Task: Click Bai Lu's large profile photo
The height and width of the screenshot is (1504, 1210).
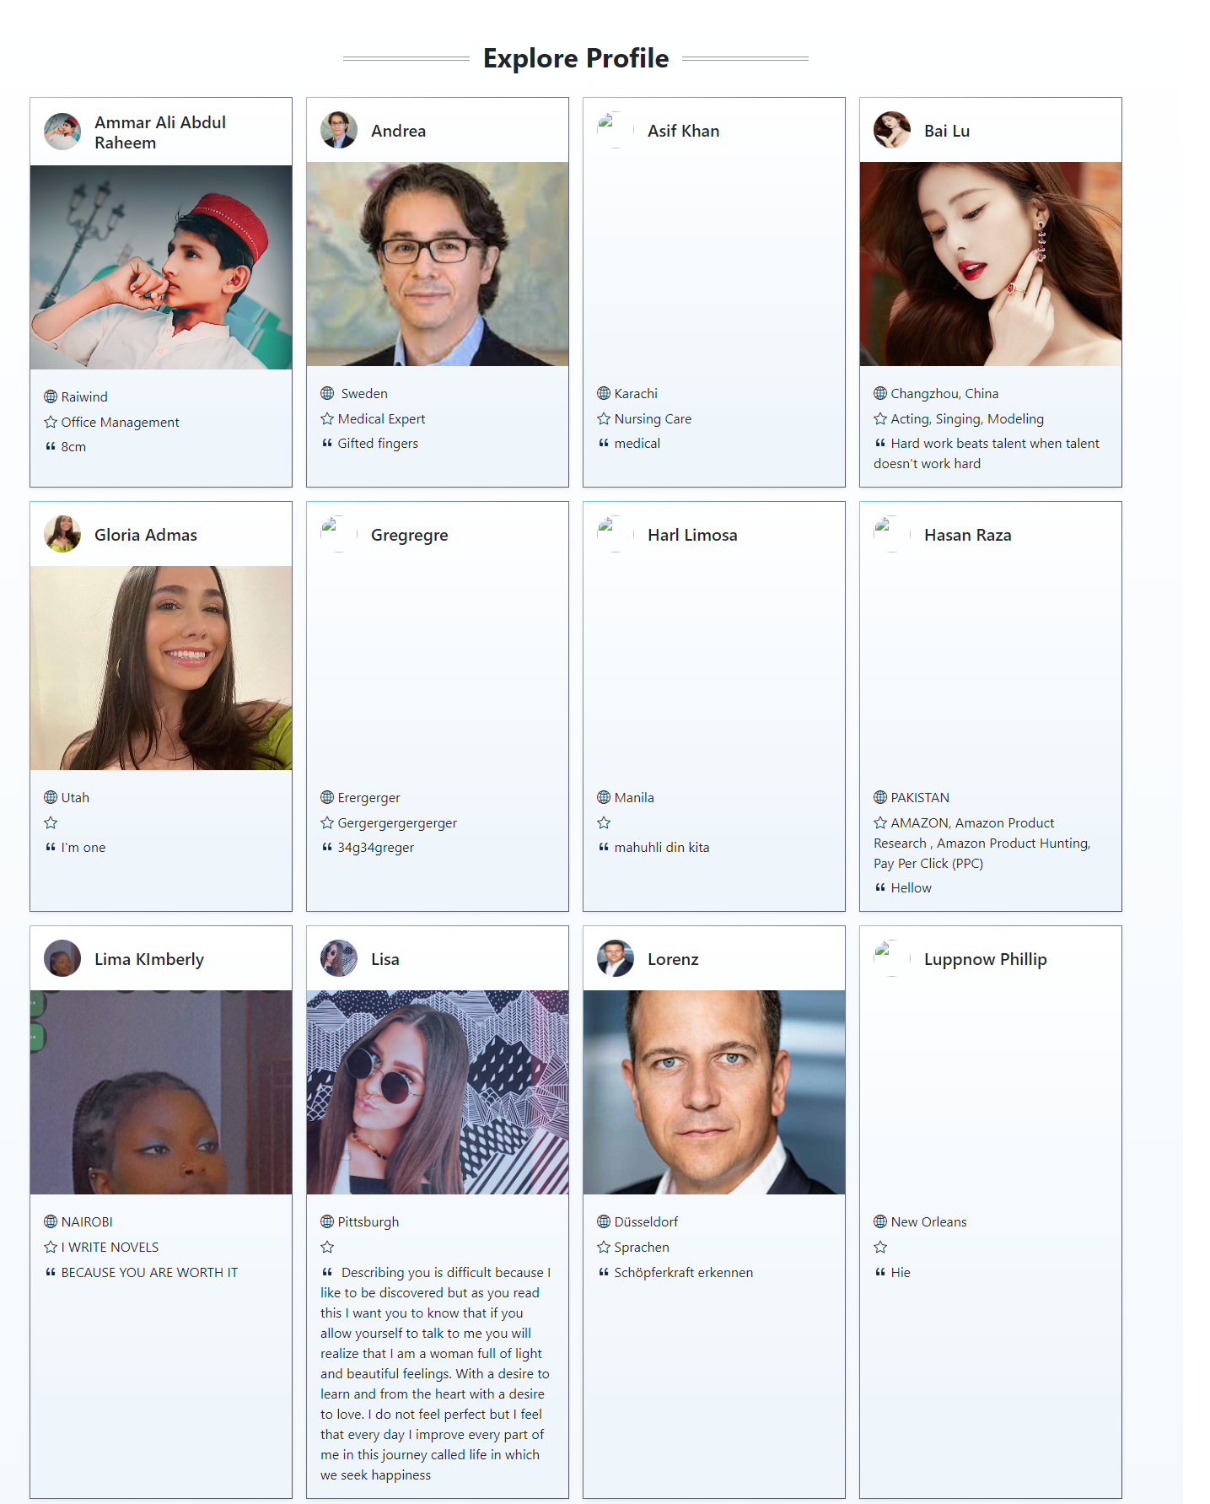Action: pos(991,264)
